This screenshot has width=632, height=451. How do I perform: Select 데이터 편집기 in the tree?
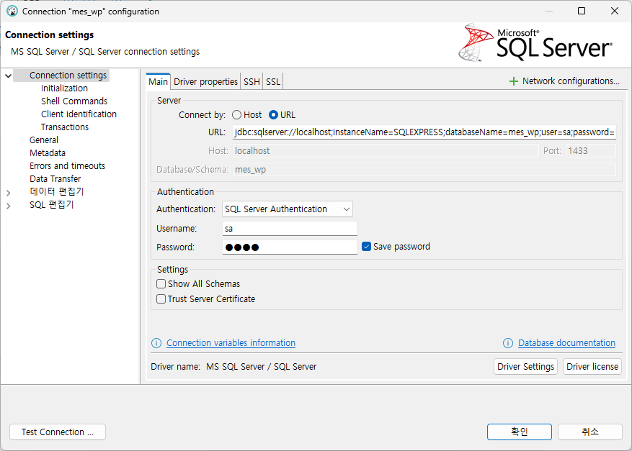[x=56, y=191]
